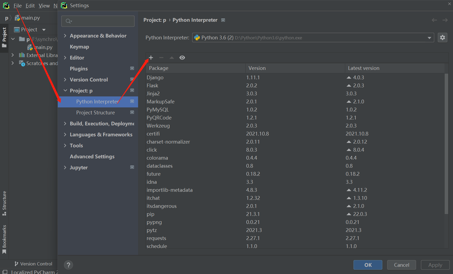Sort by Package column header
The image size is (453, 274).
pos(196,68)
